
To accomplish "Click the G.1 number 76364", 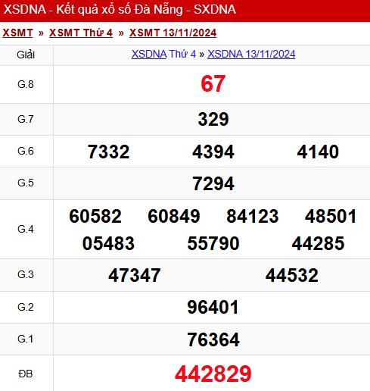I will [213, 339].
